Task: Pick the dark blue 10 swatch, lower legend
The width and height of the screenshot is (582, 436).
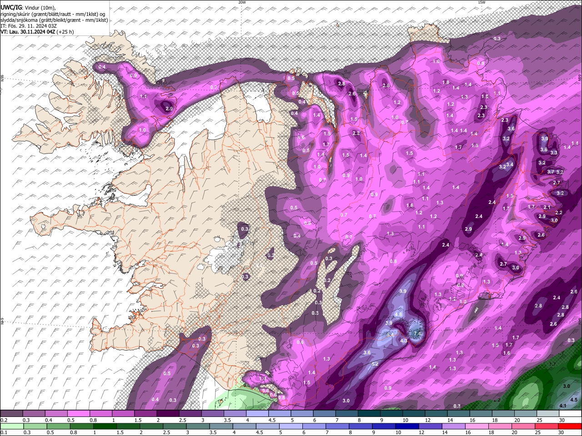Action: tap(406, 426)
